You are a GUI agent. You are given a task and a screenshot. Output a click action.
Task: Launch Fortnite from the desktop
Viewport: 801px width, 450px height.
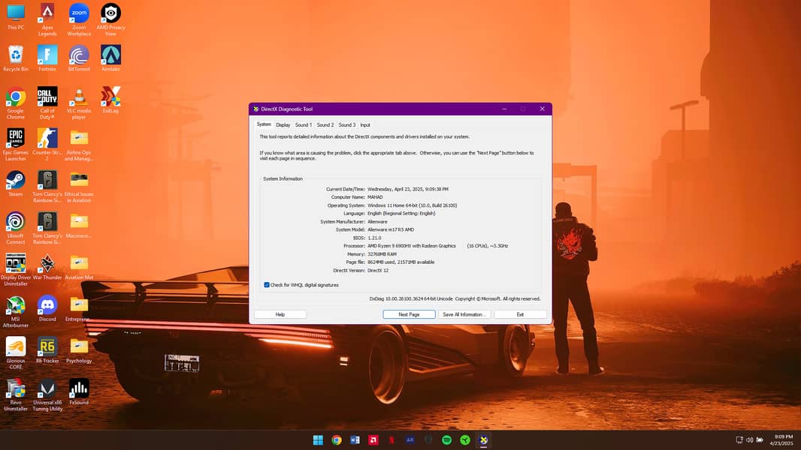(x=47, y=58)
